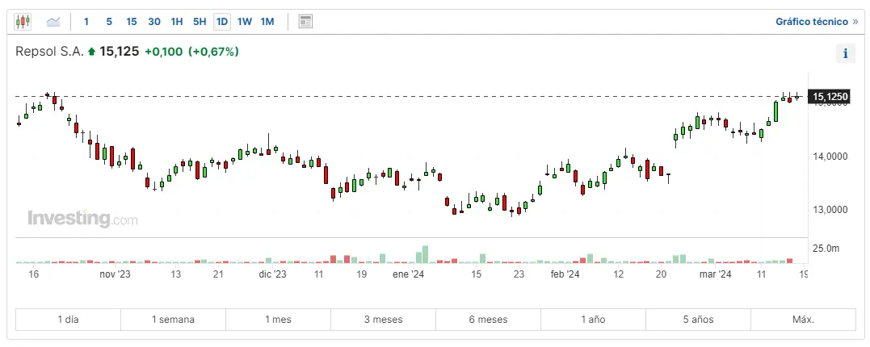Click the 15,125 current price

point(120,52)
